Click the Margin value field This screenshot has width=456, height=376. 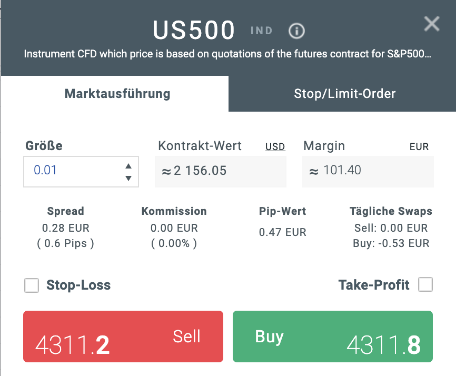[368, 171]
